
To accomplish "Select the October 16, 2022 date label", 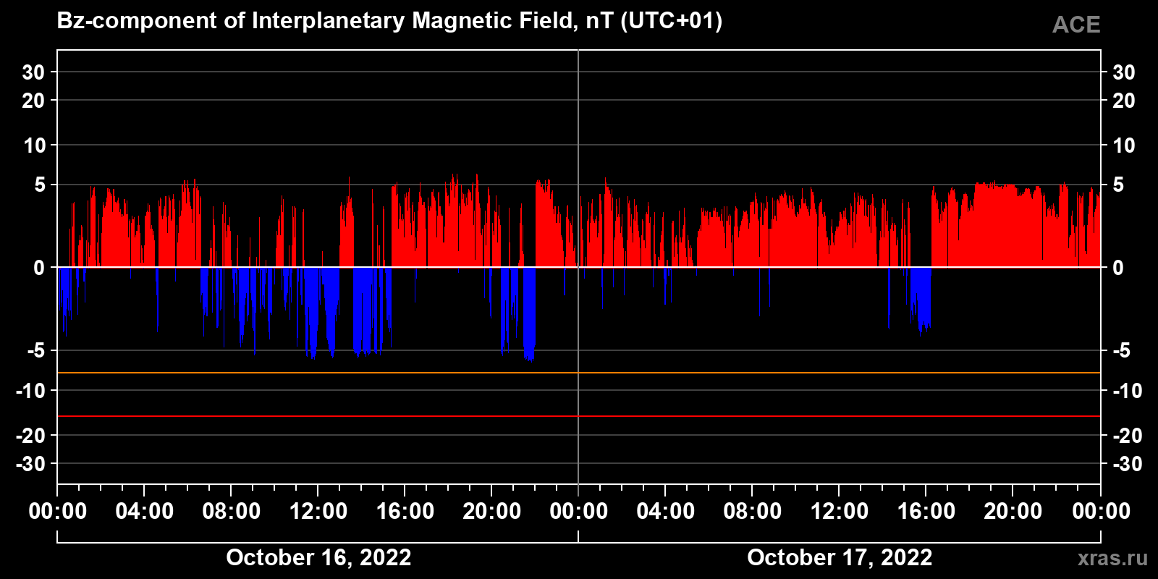I will [318, 557].
